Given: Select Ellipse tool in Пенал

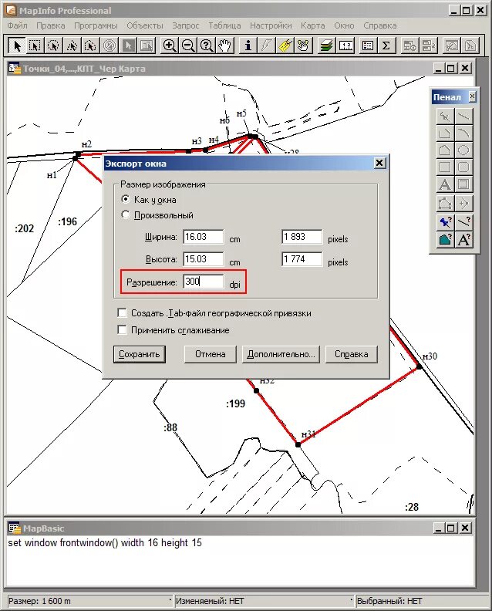Looking at the screenshot, I should (x=463, y=150).
